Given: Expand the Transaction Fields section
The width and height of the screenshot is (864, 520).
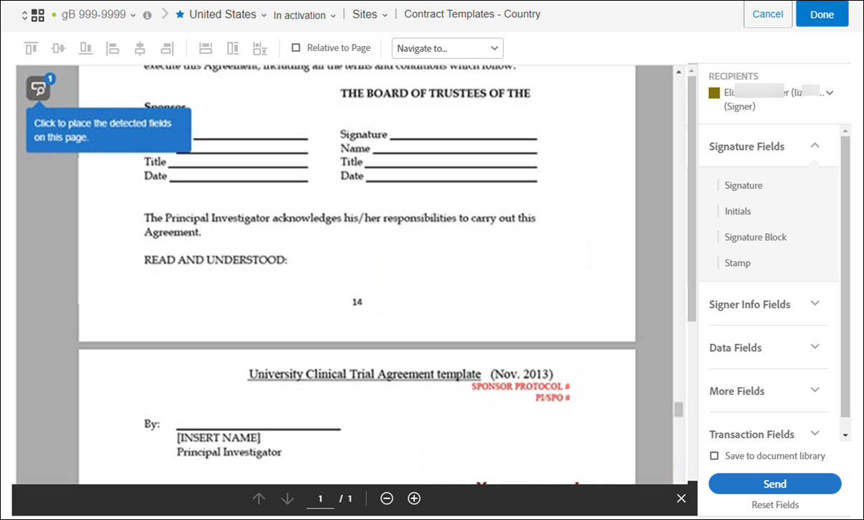Looking at the screenshot, I should point(814,433).
